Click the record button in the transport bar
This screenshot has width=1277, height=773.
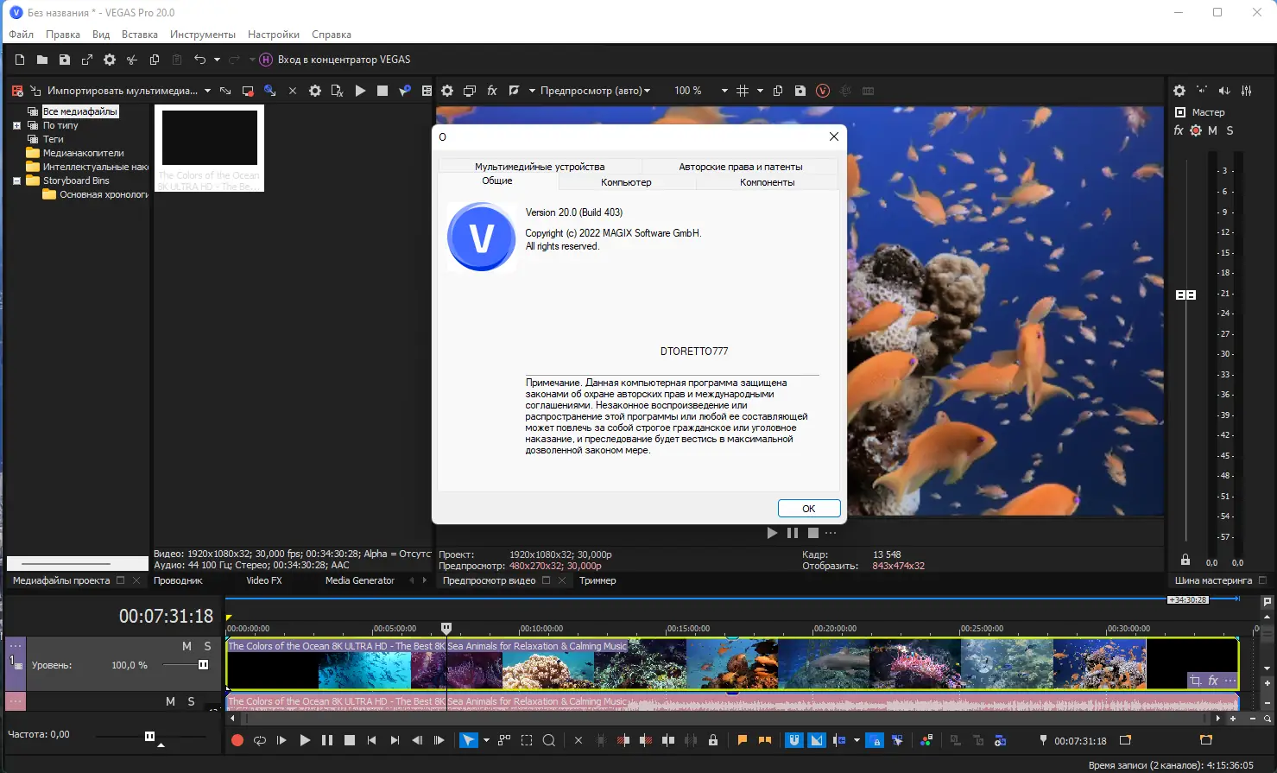[237, 740]
